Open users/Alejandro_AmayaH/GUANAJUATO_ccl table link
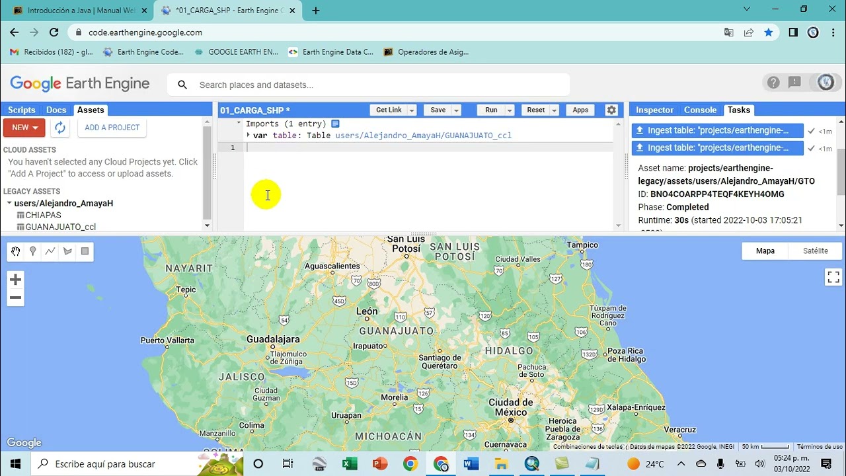This screenshot has width=846, height=476. pyautogui.click(x=423, y=136)
